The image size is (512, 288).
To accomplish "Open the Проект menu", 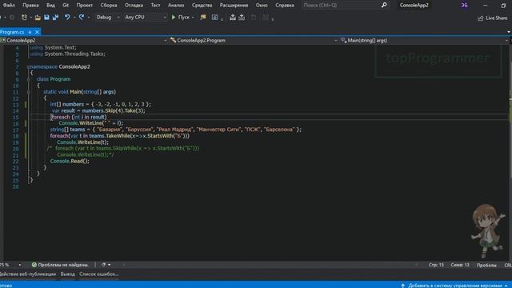I will [85, 6].
